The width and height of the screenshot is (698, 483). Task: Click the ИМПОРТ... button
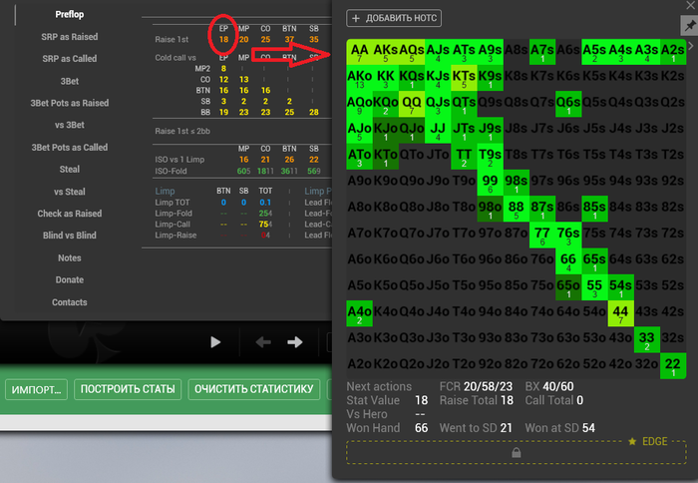click(36, 389)
